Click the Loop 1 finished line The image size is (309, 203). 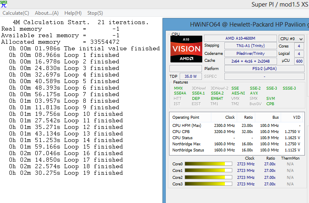click(x=64, y=55)
